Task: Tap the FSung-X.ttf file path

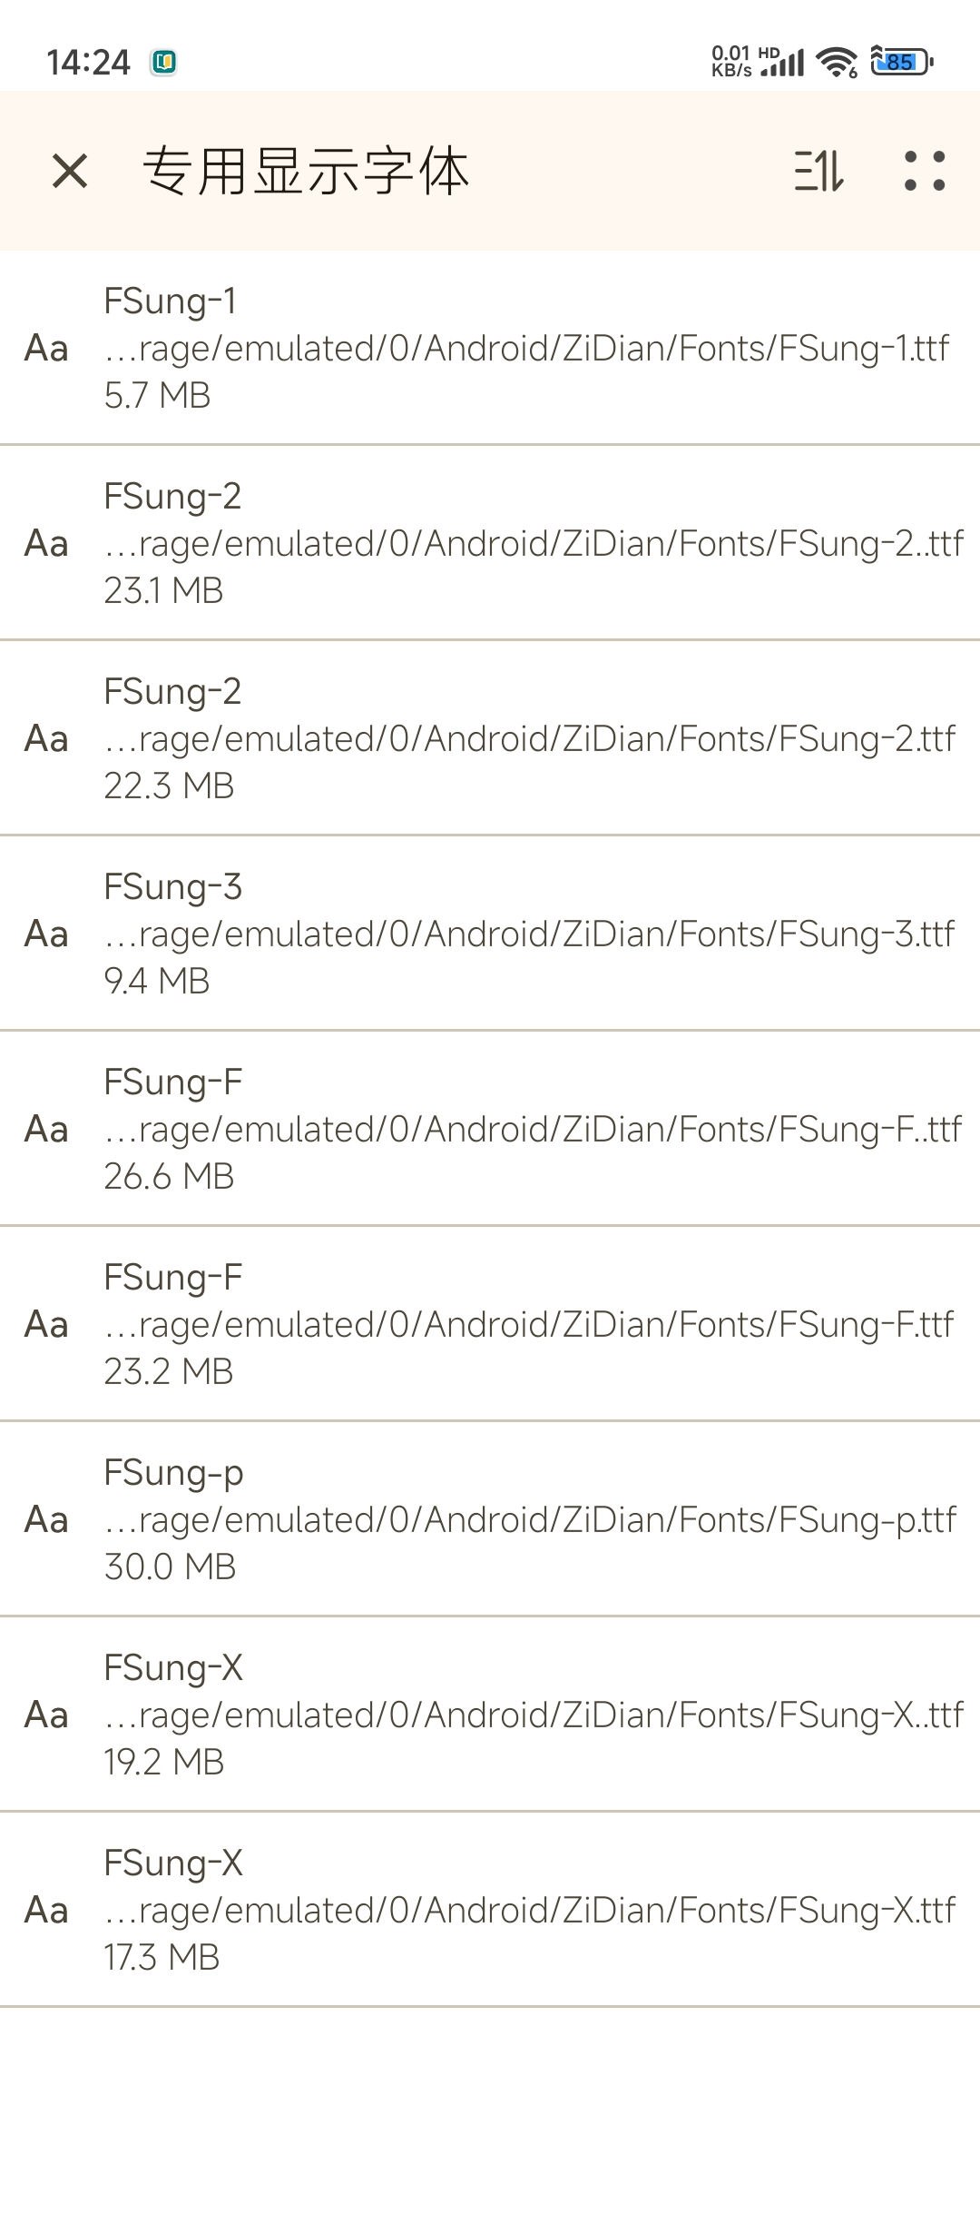Action: pos(529,1910)
